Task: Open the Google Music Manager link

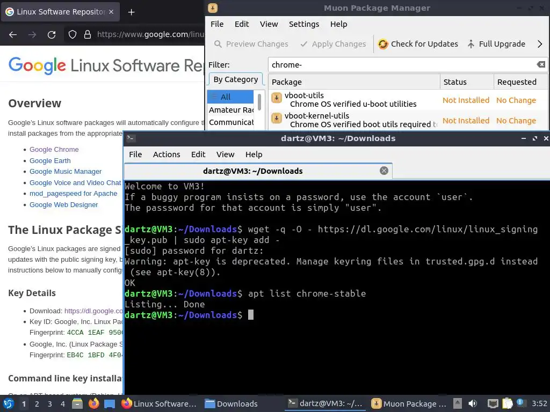Action: [x=66, y=171]
